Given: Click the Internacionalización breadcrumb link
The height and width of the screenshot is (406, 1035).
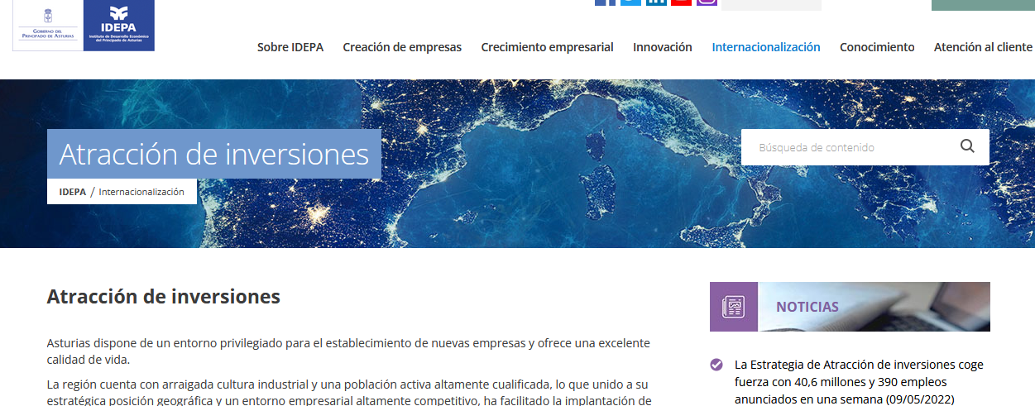Looking at the screenshot, I should point(141,192).
